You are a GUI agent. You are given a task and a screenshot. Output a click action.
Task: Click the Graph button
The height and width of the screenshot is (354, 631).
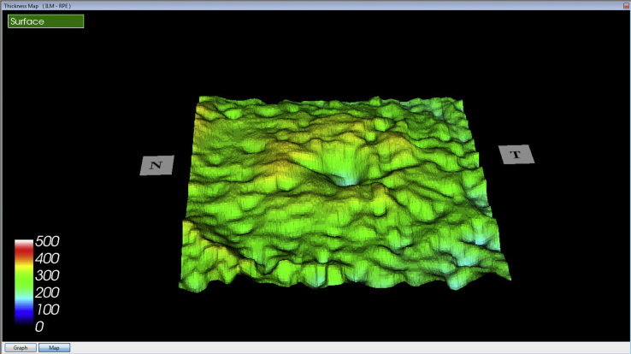(20, 348)
